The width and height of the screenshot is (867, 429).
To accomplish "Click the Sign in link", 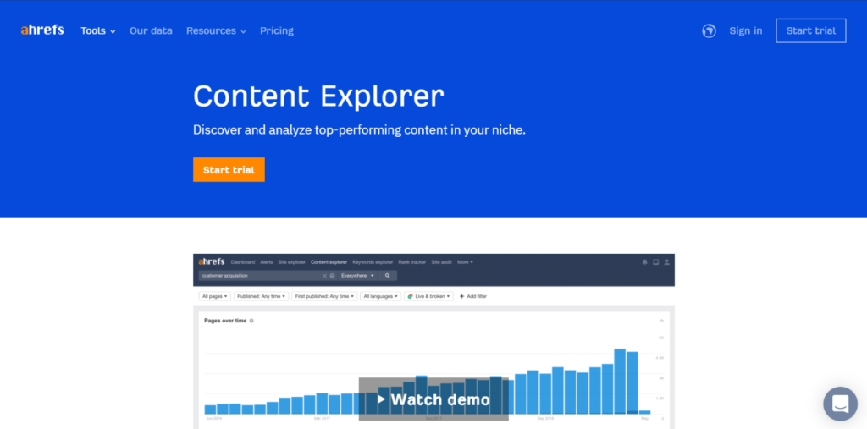I will pos(745,30).
